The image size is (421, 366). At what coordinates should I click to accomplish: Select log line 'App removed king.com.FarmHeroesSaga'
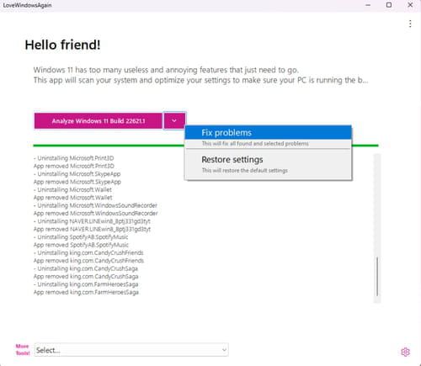coord(86,292)
